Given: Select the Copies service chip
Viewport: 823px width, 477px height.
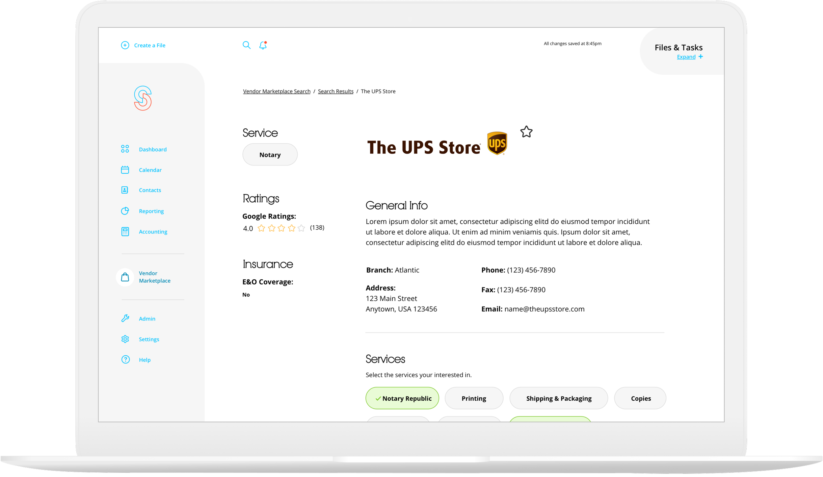Looking at the screenshot, I should (640, 398).
